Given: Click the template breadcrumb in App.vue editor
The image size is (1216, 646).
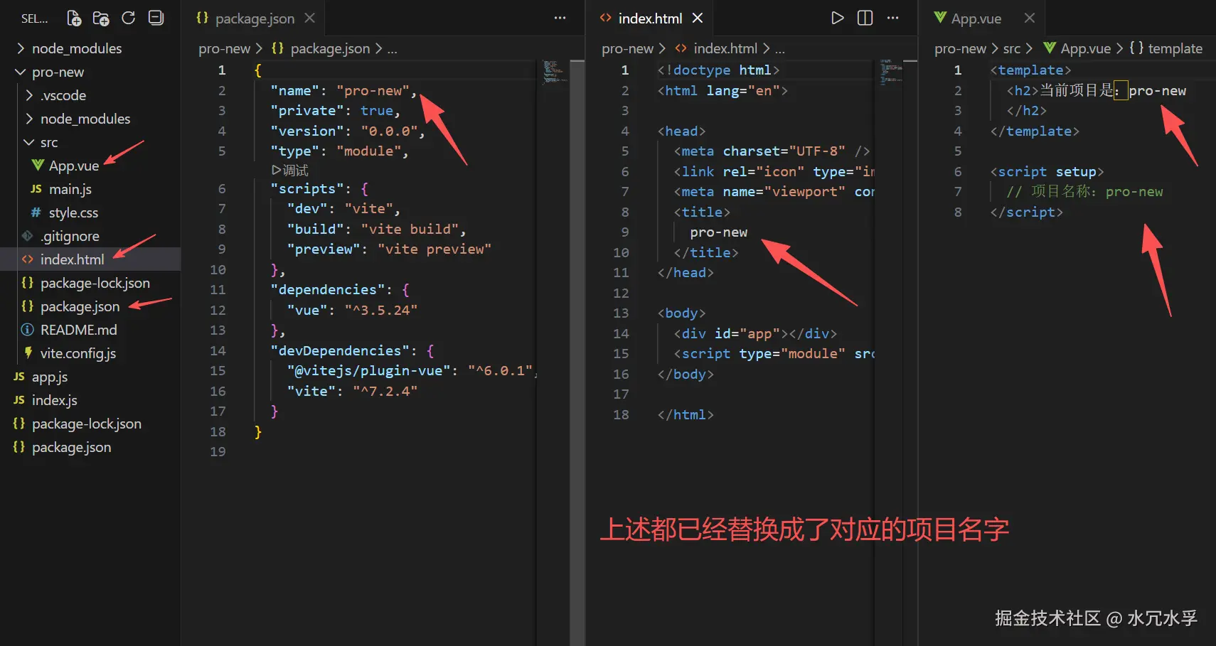Looking at the screenshot, I should point(1166,48).
